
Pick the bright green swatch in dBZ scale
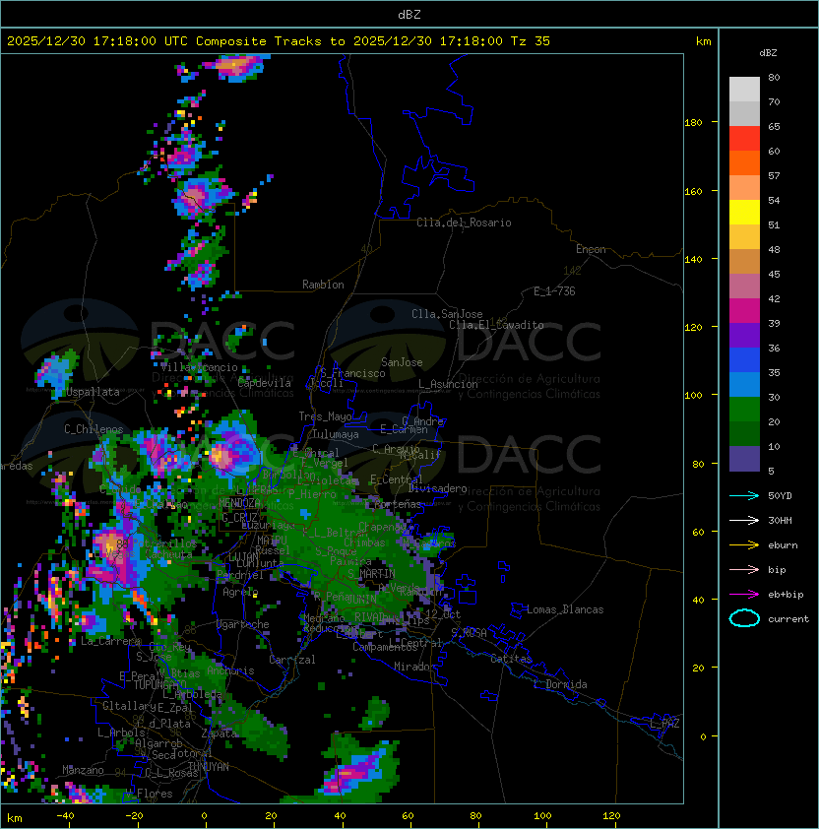click(744, 410)
